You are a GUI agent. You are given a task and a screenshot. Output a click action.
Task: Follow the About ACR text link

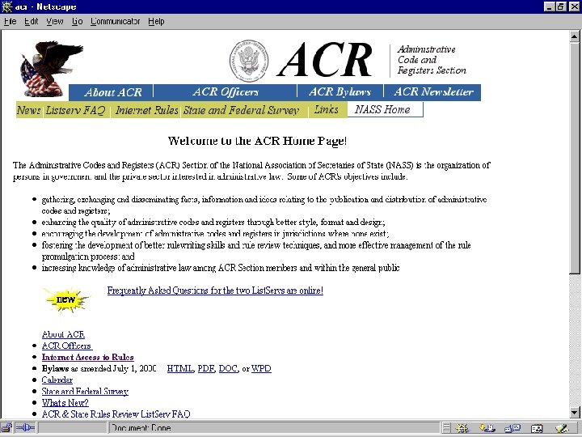[63, 334]
